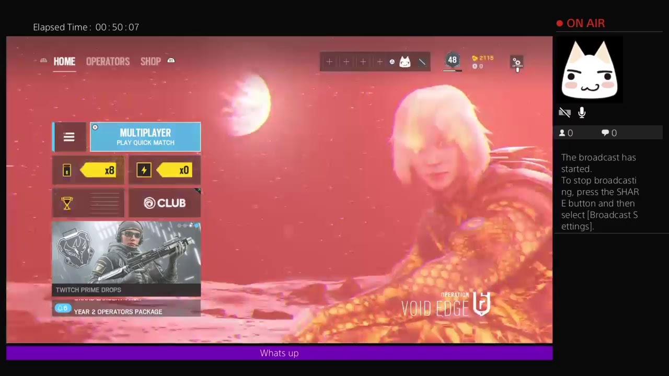The height and width of the screenshot is (376, 669).
Task: Click the news carousel page dots
Action: coord(189,226)
